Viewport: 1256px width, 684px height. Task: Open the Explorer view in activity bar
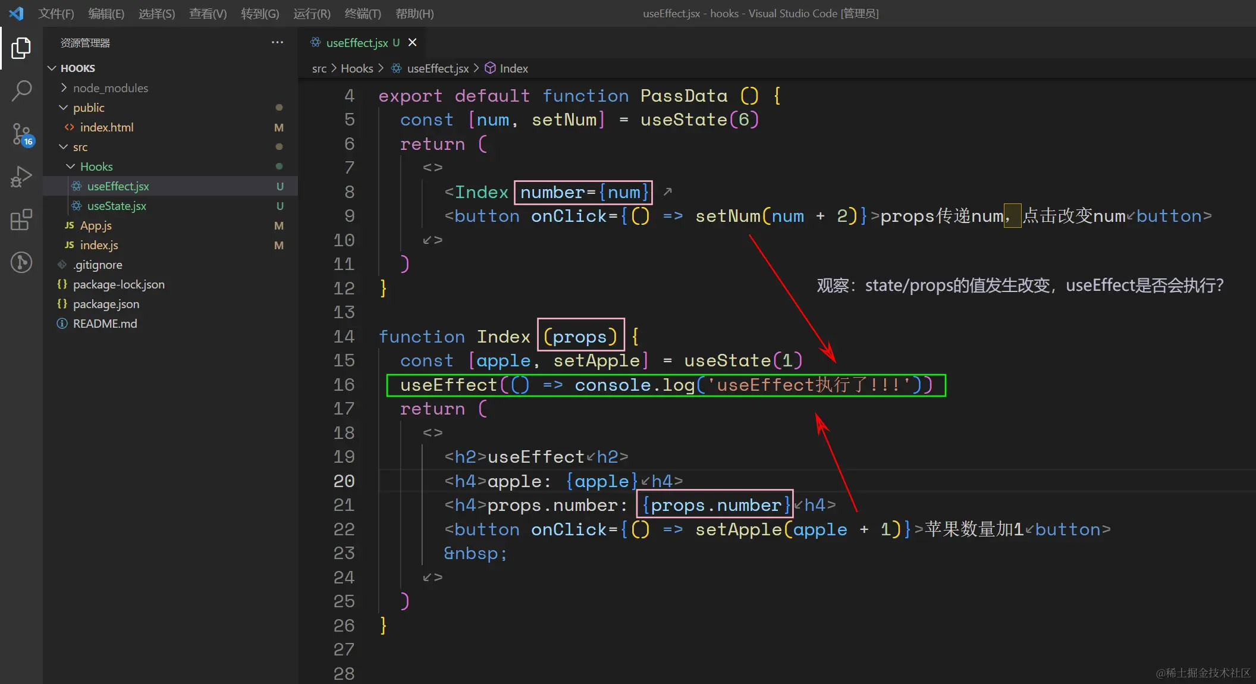[x=21, y=48]
